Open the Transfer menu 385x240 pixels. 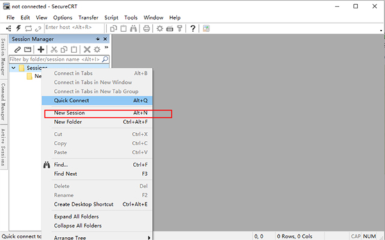coord(89,18)
